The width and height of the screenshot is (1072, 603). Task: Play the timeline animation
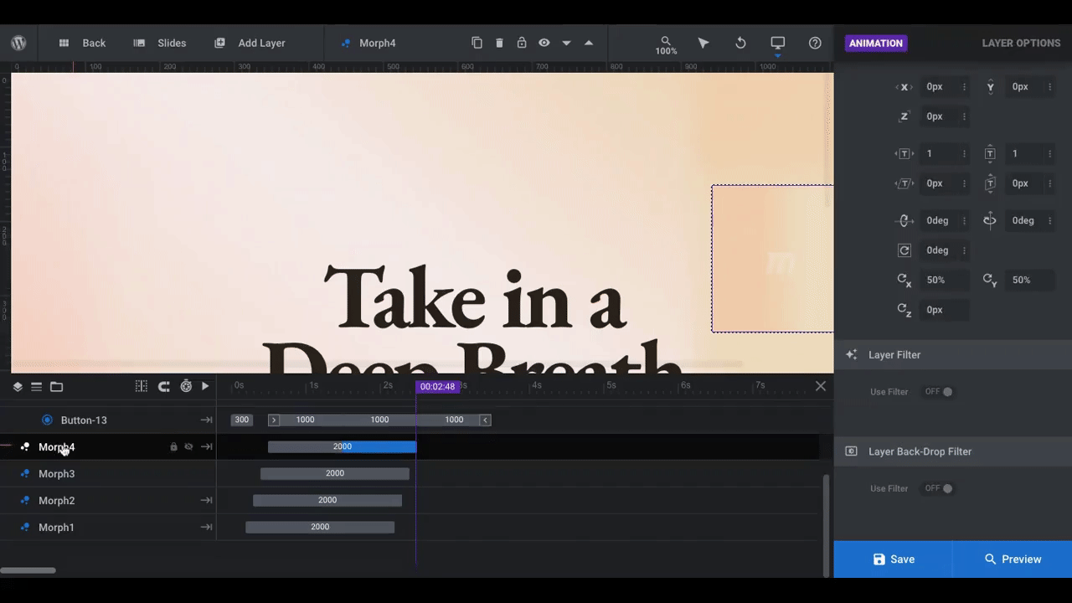pyautogui.click(x=205, y=386)
